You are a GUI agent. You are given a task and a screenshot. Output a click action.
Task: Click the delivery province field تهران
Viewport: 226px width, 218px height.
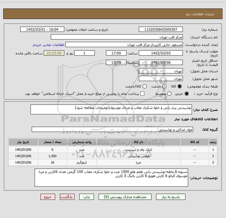click(161, 71)
